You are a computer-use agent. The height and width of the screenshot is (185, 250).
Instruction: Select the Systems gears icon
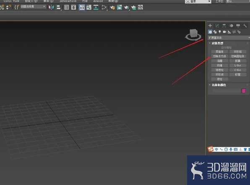pyautogui.click(x=239, y=32)
